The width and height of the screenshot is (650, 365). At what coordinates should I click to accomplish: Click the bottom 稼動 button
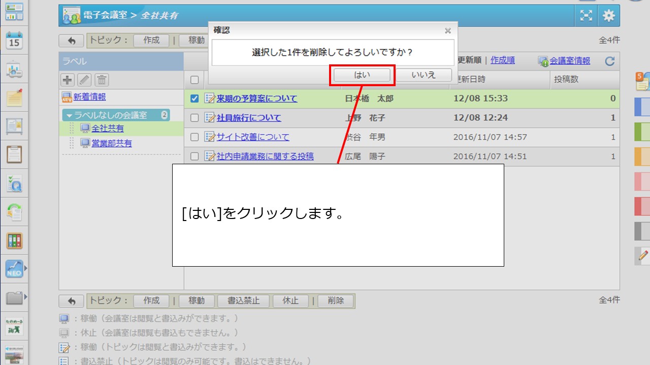197,301
